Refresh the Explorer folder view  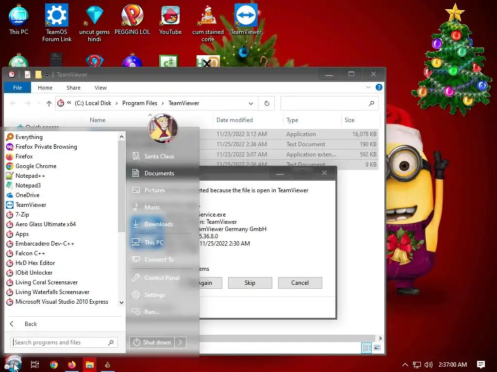point(266,104)
